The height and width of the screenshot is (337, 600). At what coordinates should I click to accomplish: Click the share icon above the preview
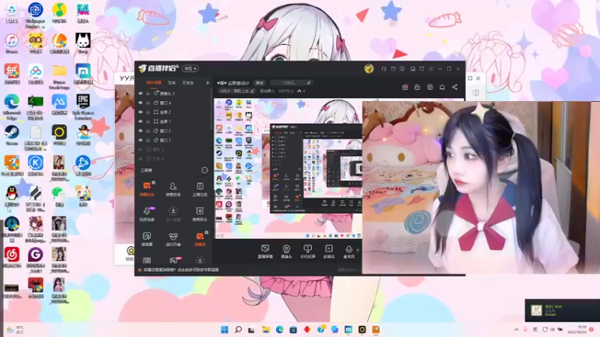click(454, 87)
